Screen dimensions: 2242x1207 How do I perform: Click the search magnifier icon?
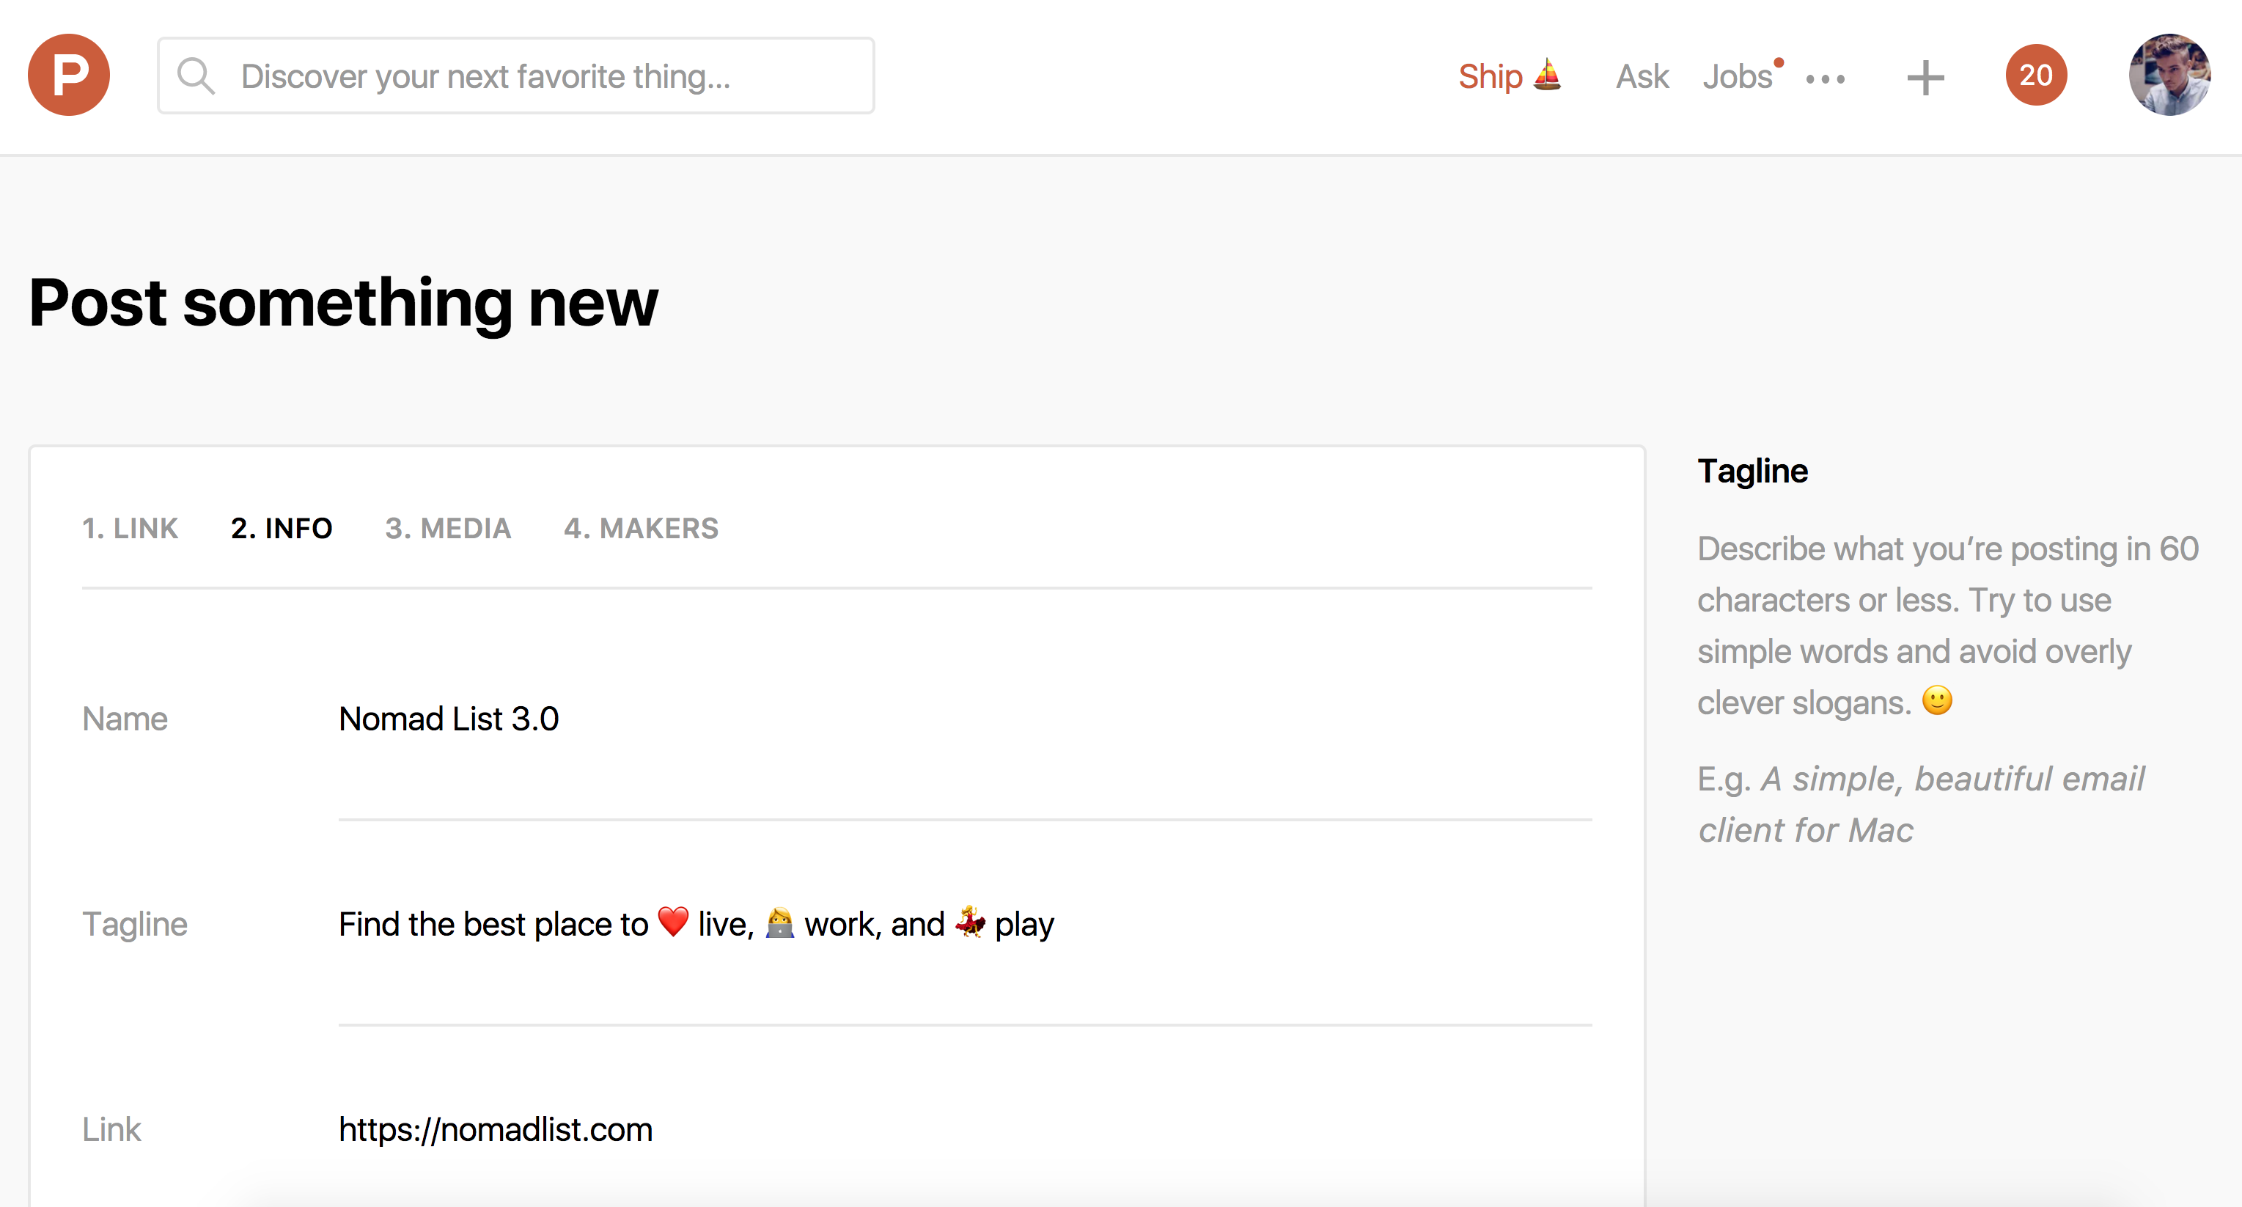[196, 76]
